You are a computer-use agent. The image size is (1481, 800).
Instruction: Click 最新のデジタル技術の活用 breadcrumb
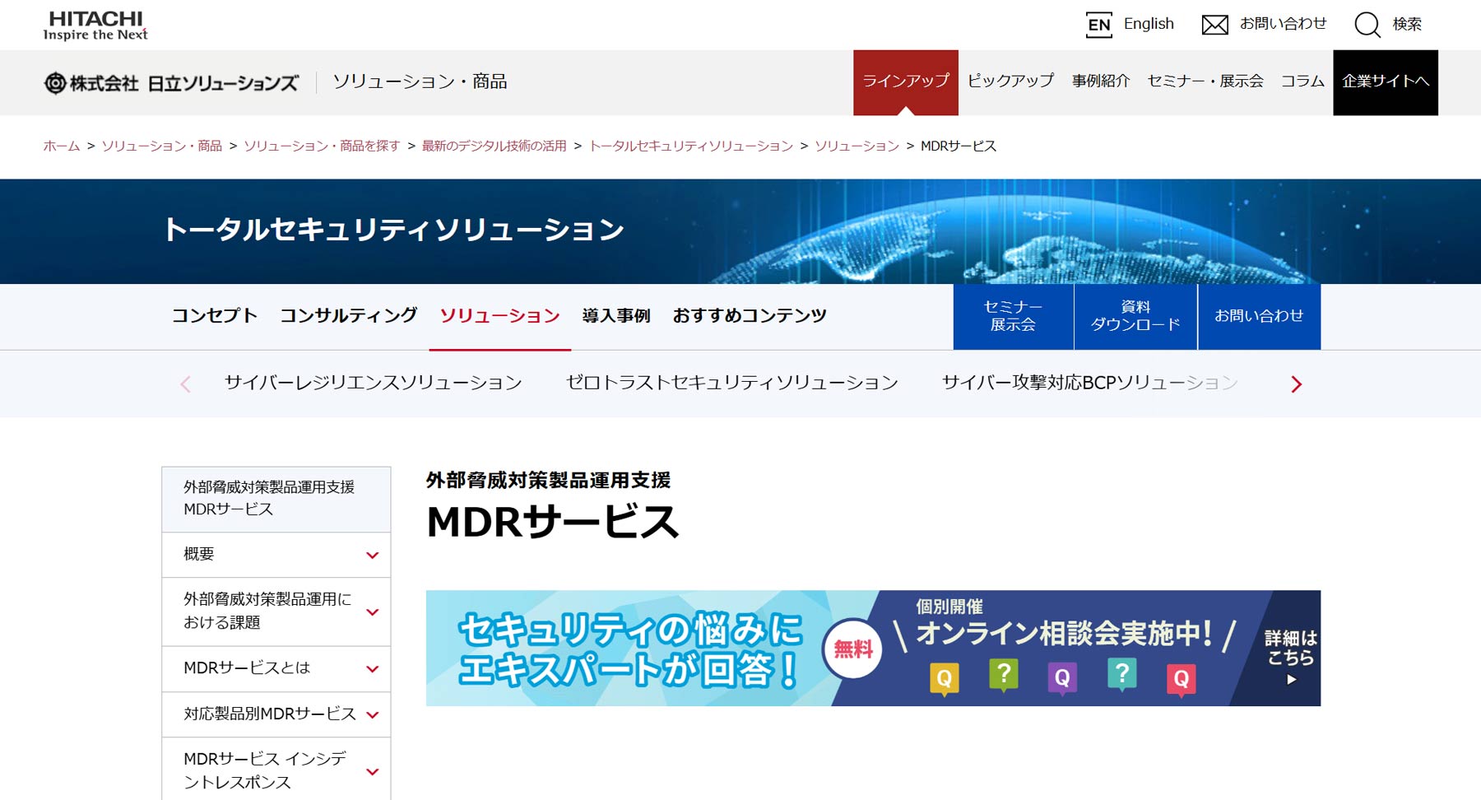click(x=494, y=146)
